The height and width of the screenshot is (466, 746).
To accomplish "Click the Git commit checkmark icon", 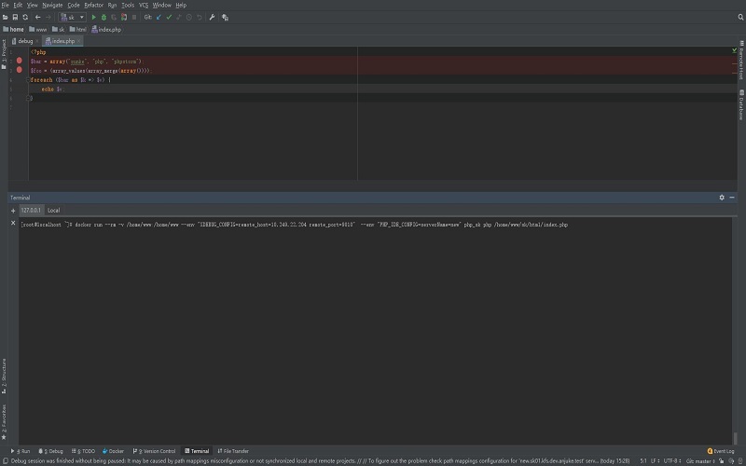I will coord(169,17).
